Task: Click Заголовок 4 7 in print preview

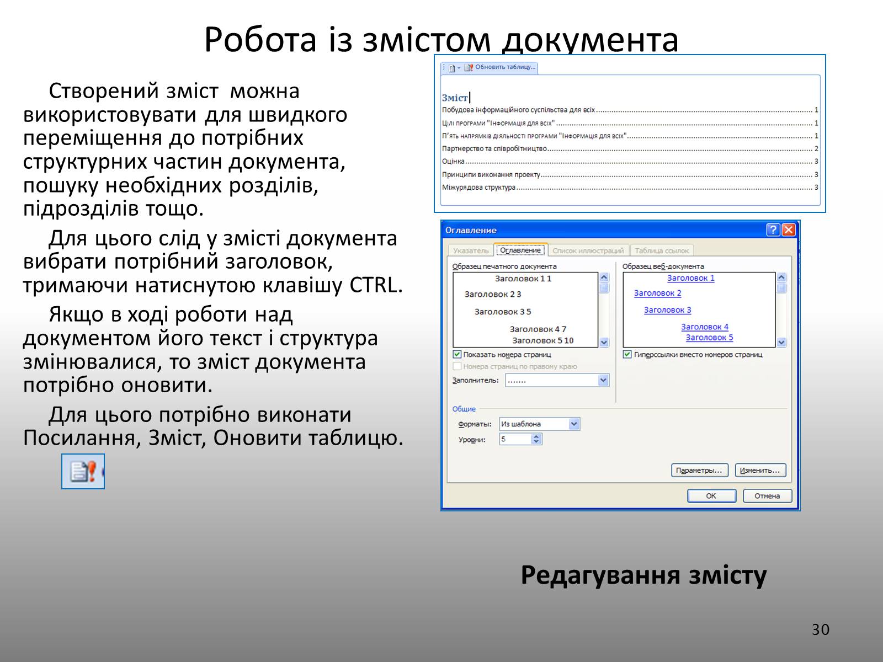Action: point(538,329)
